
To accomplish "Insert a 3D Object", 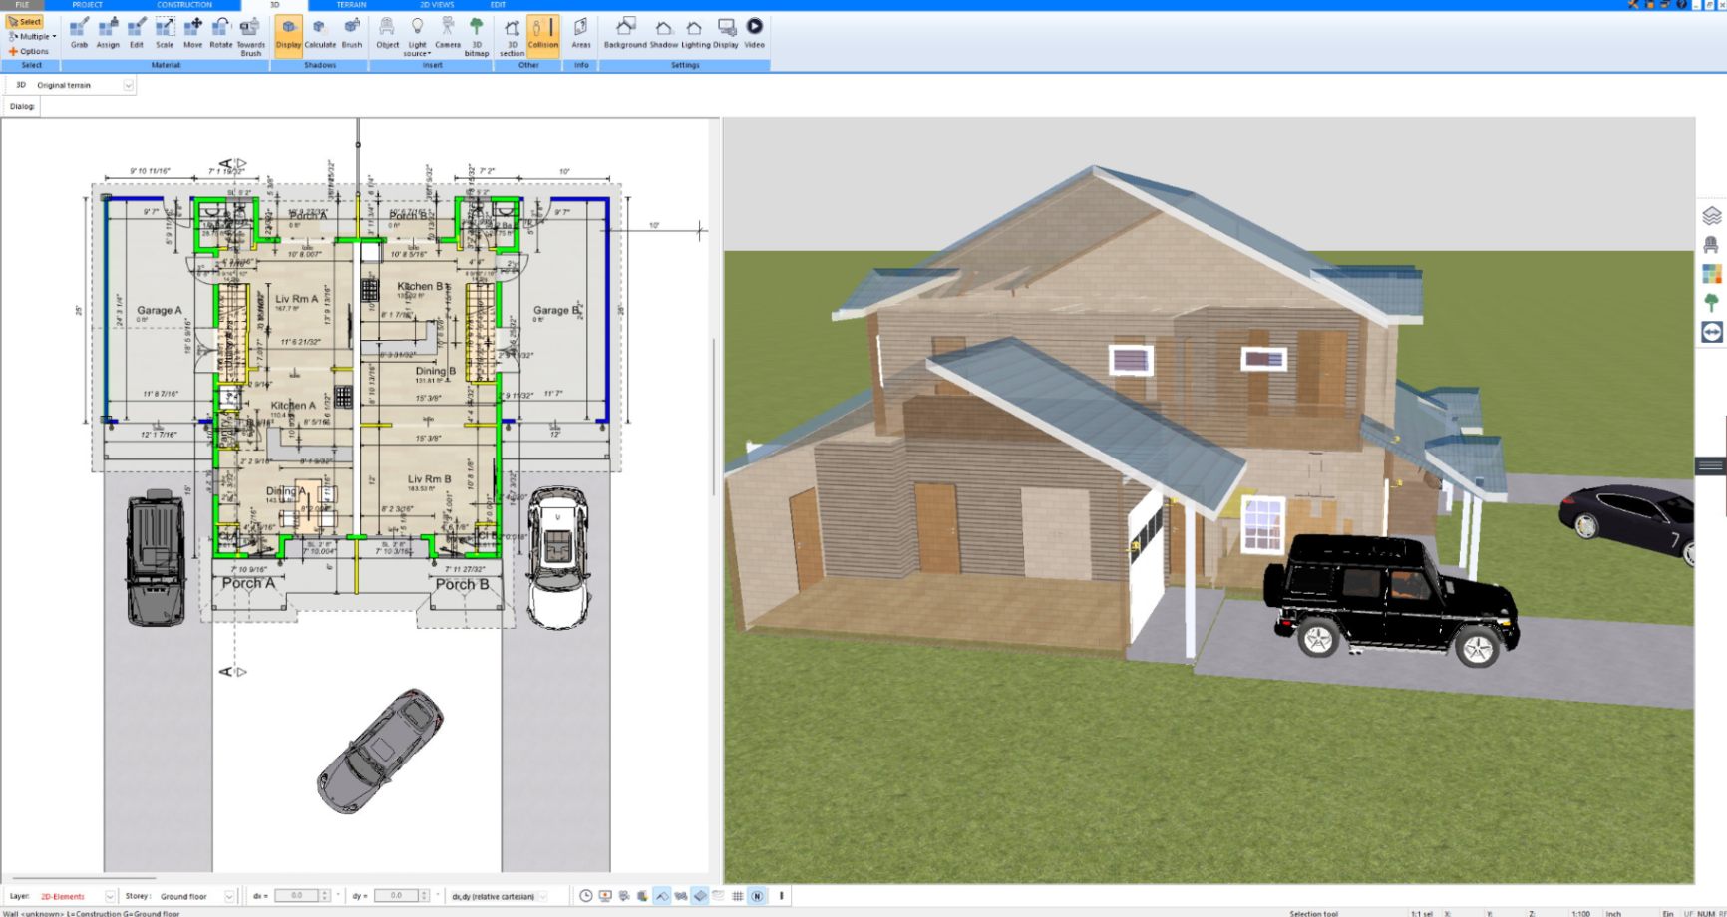I will 387,32.
